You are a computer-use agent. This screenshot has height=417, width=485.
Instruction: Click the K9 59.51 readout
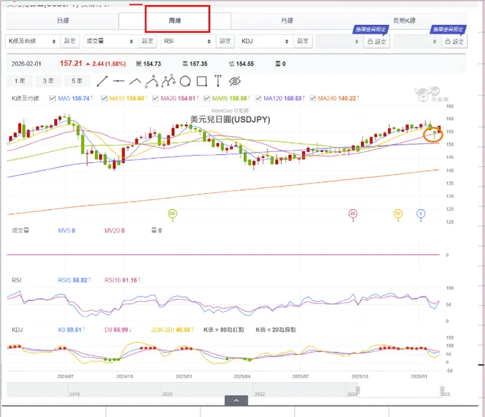coord(71,330)
